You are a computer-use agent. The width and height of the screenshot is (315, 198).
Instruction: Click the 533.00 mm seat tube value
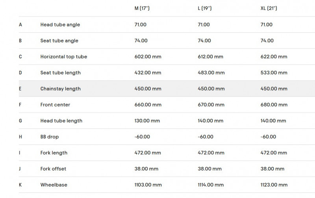[x=274, y=73]
